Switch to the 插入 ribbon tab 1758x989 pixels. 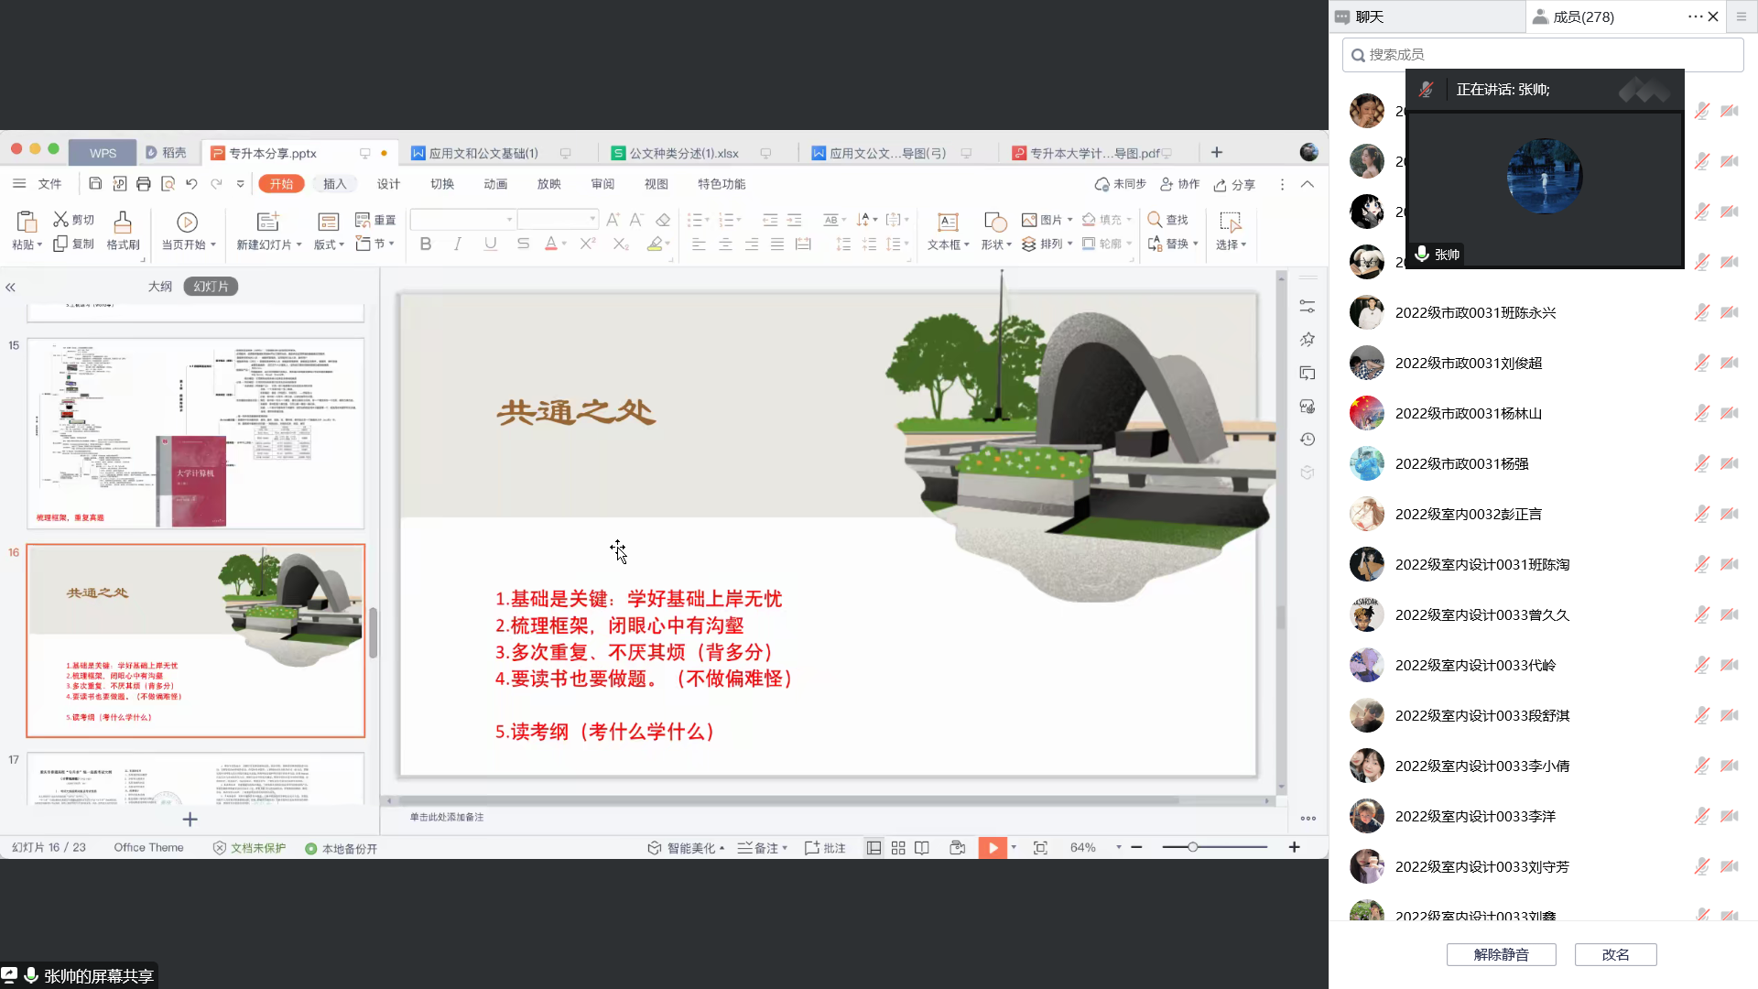pyautogui.click(x=334, y=183)
